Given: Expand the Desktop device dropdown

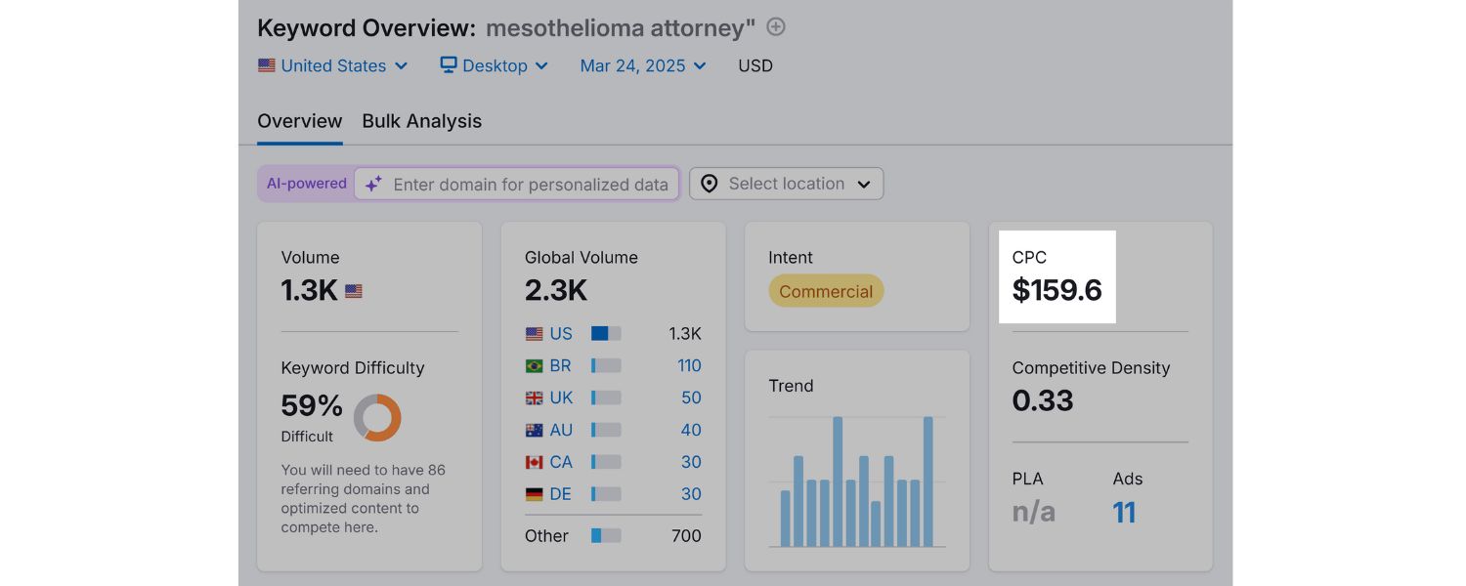Looking at the screenshot, I should (495, 65).
